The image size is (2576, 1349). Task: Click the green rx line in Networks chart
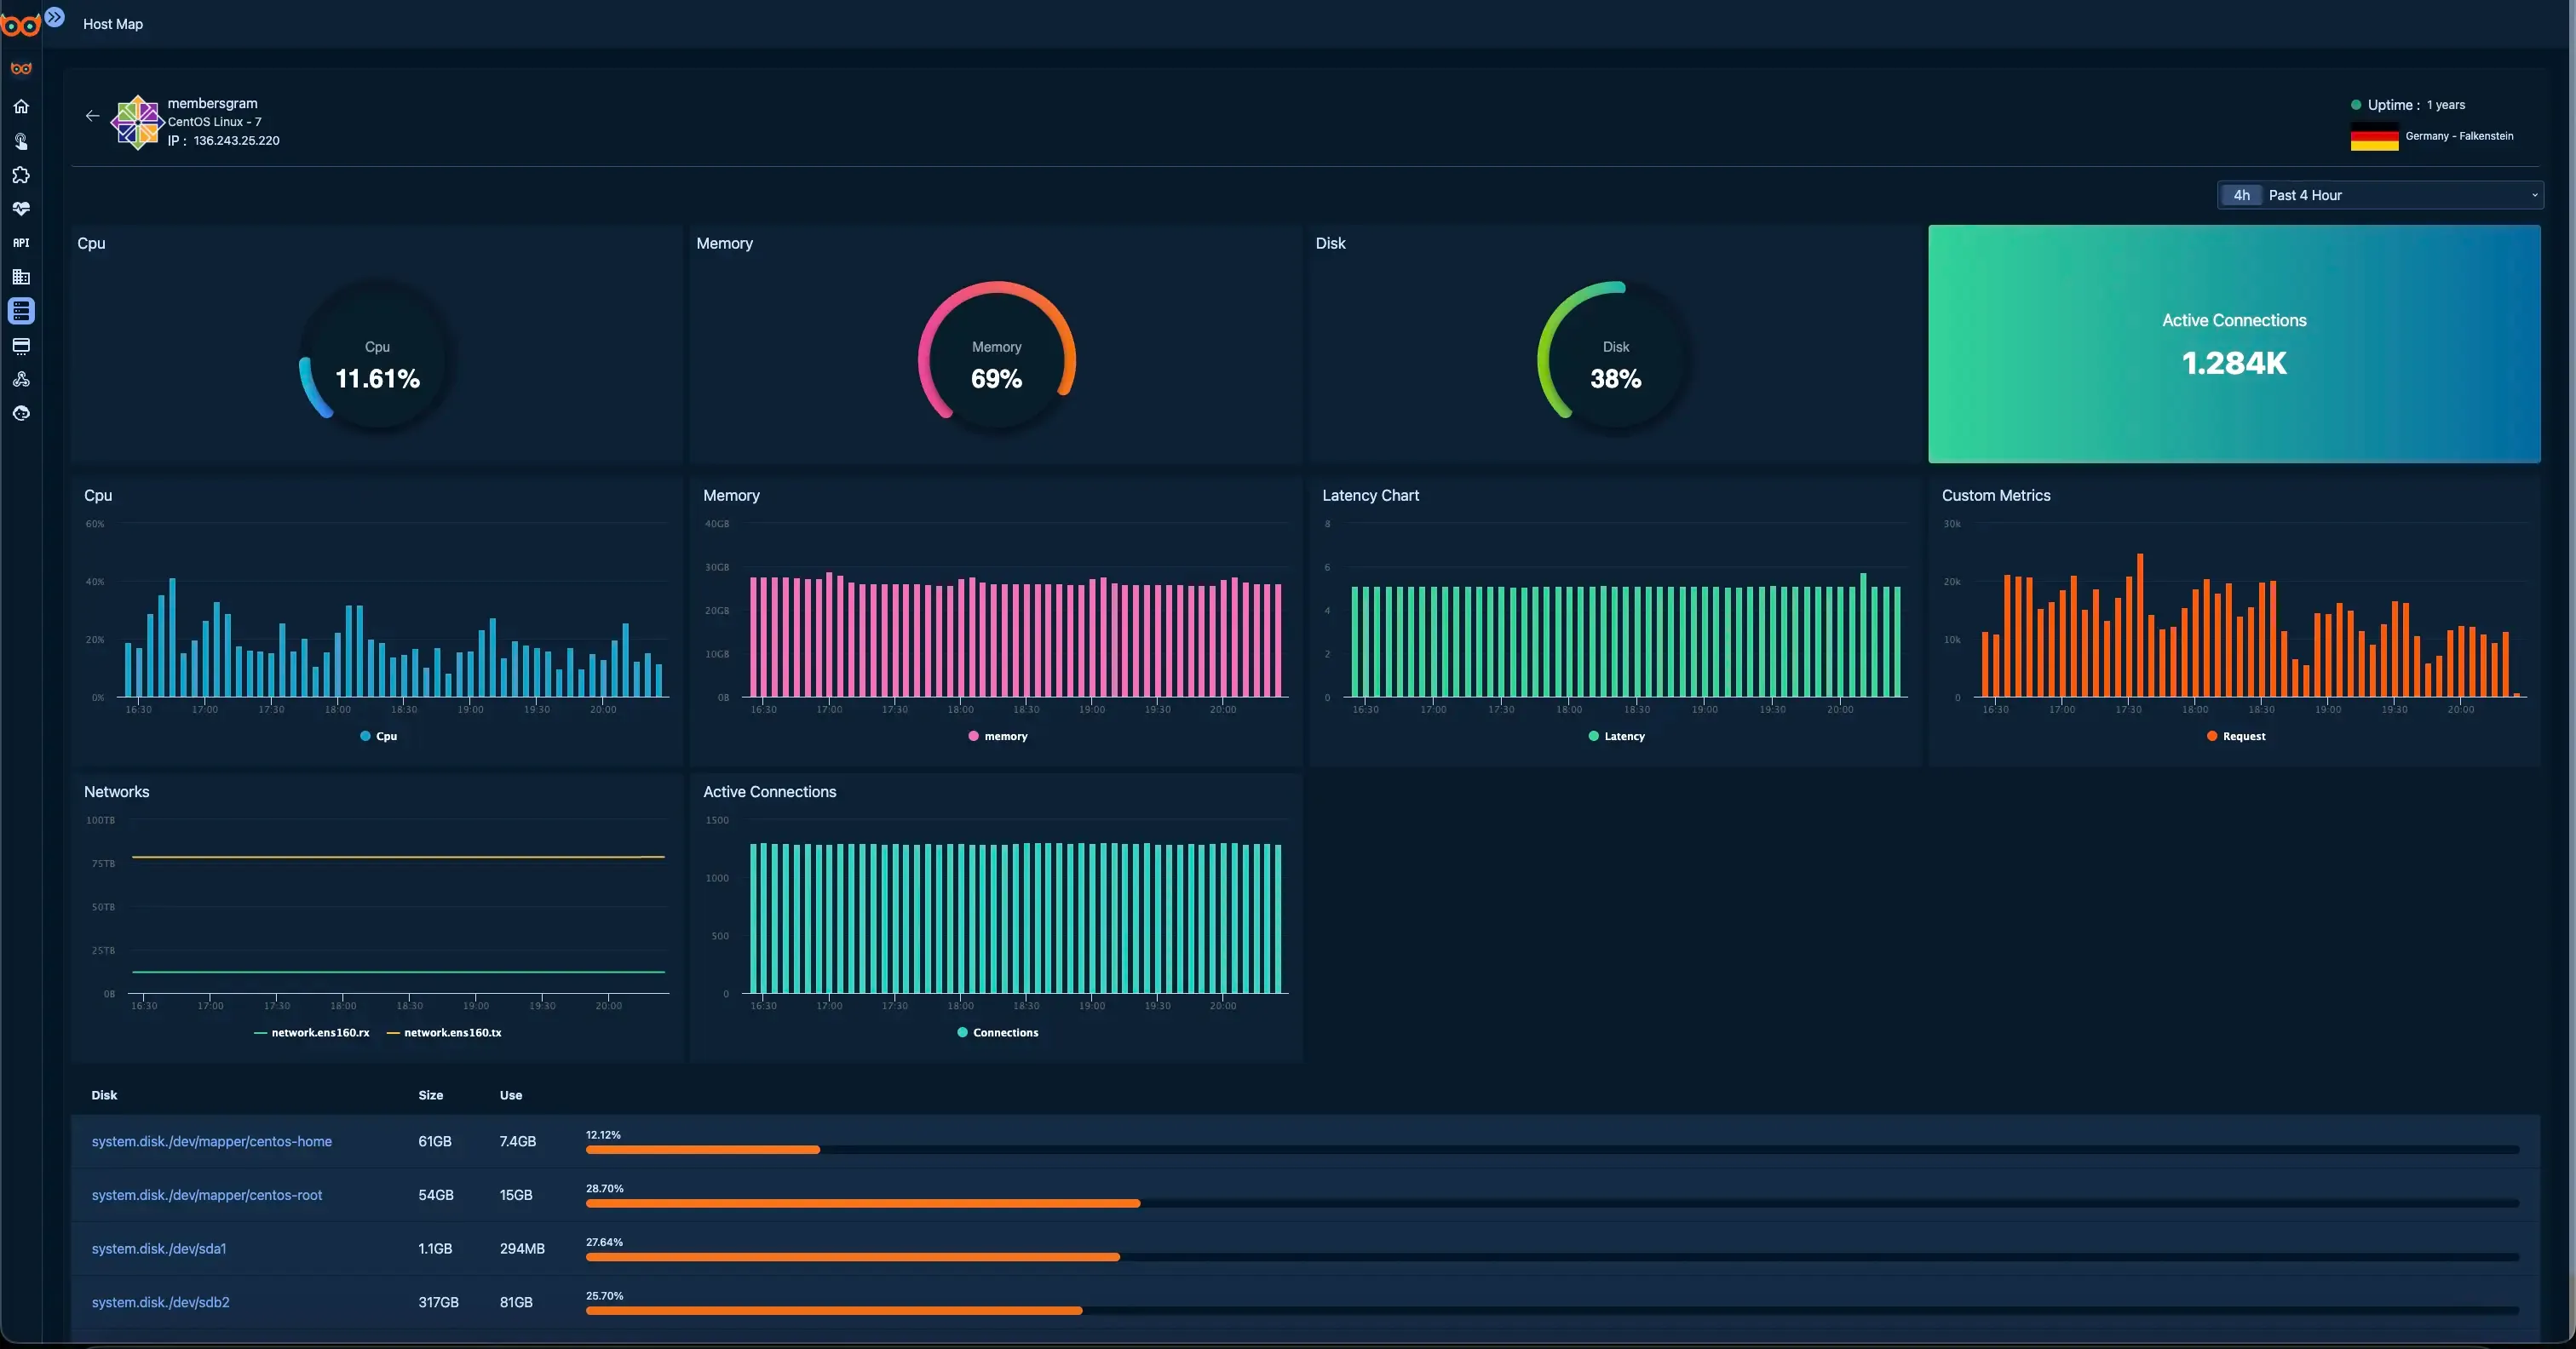[x=398, y=972]
